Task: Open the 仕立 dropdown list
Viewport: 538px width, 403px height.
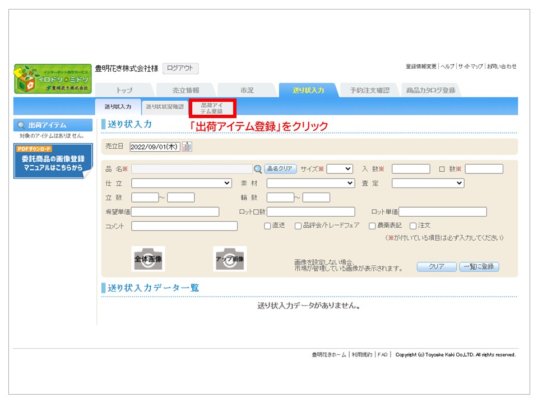Action: pos(182,183)
